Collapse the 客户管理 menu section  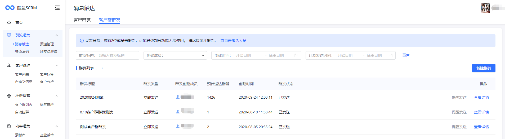tap(57, 65)
